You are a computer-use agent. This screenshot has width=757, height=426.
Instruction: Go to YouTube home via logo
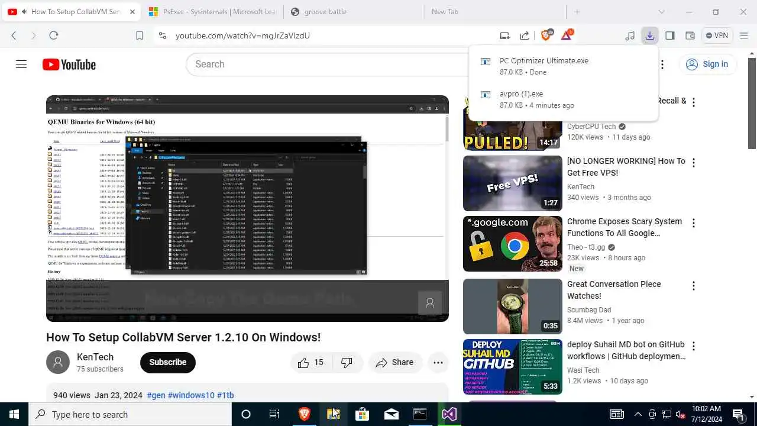tap(69, 64)
